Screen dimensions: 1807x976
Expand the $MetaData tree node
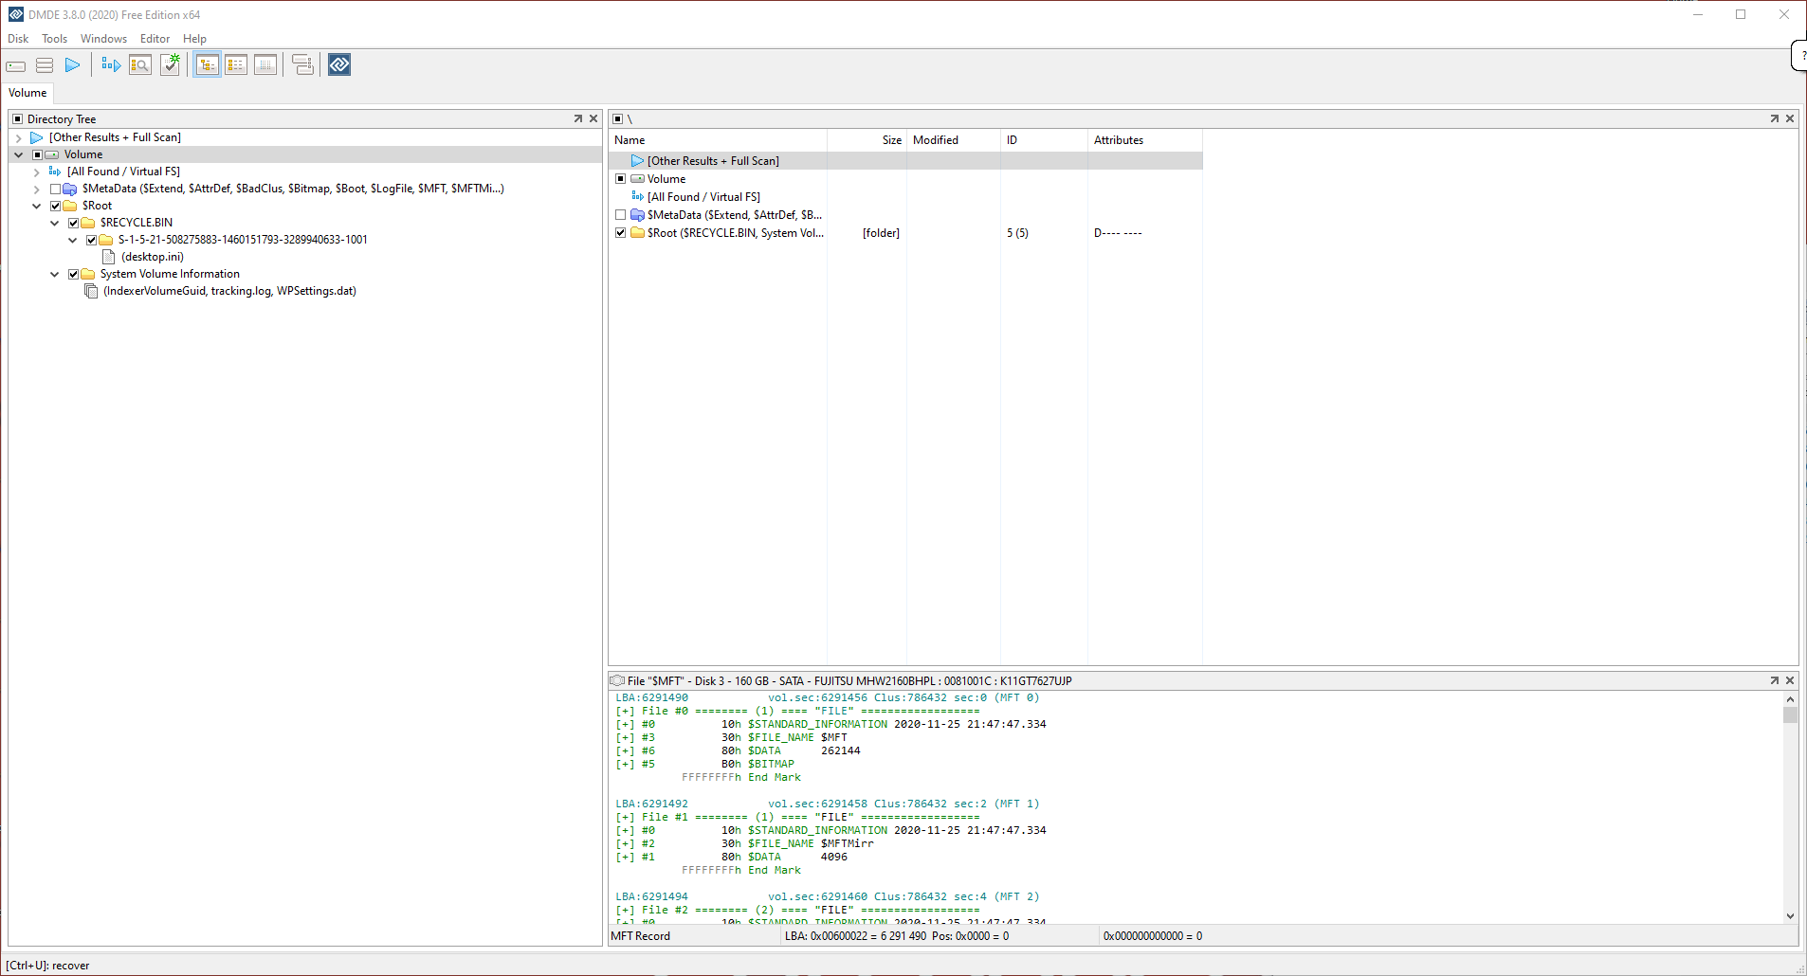click(x=37, y=190)
